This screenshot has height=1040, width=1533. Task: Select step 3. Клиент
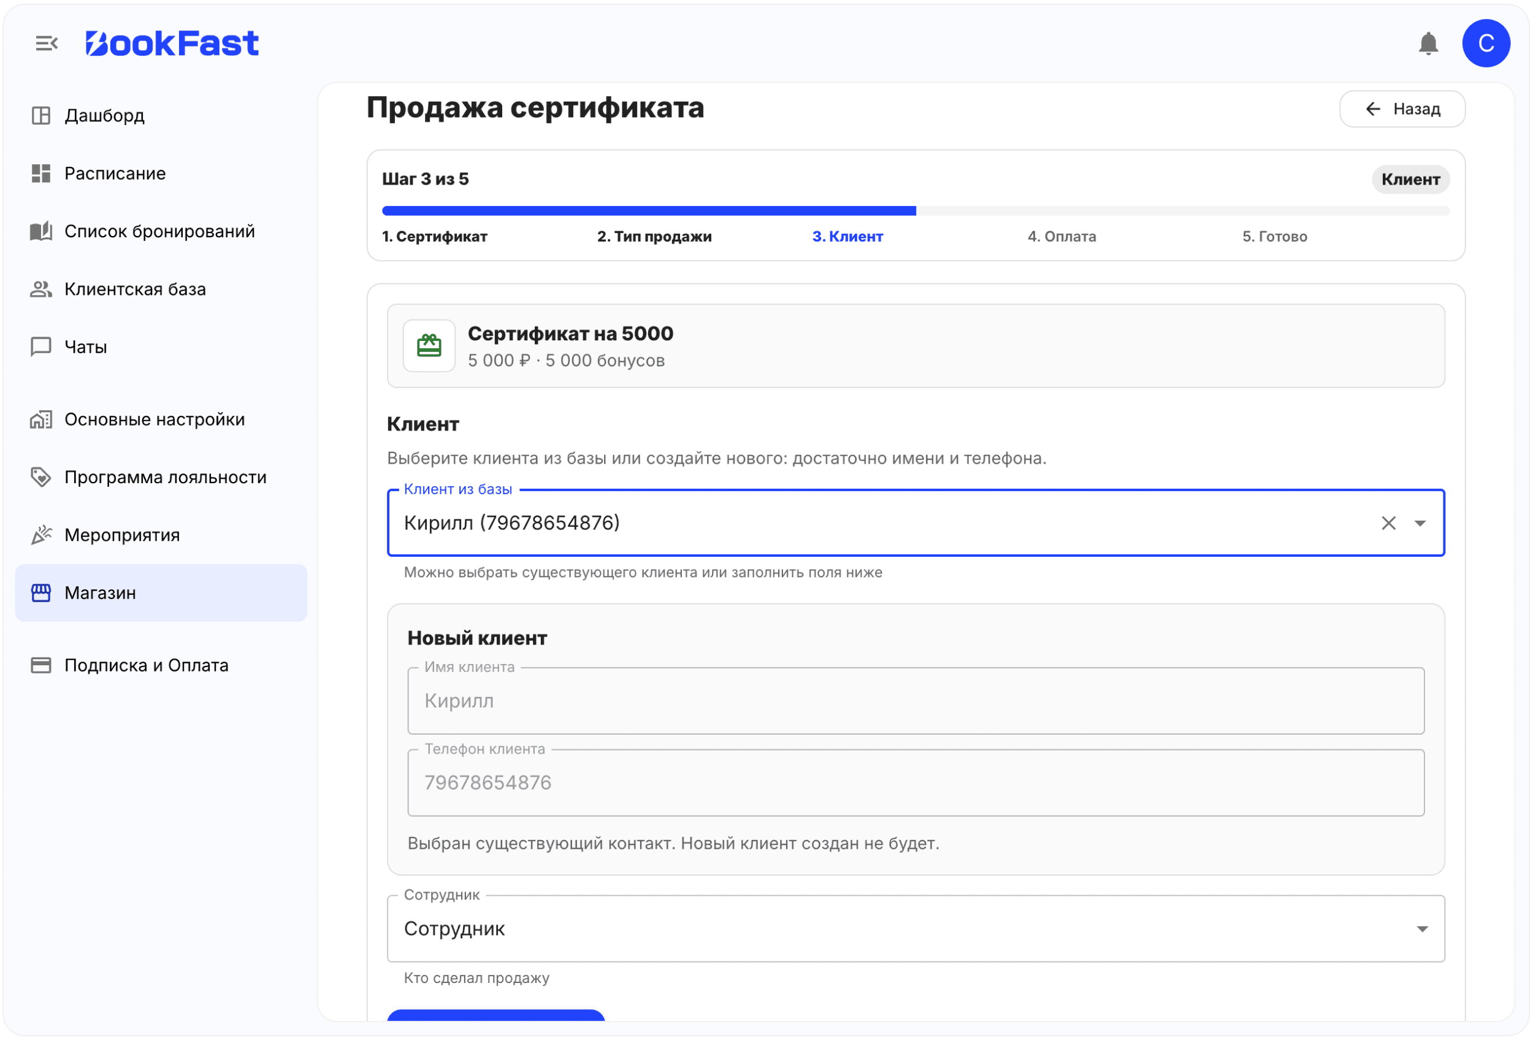coord(847,236)
